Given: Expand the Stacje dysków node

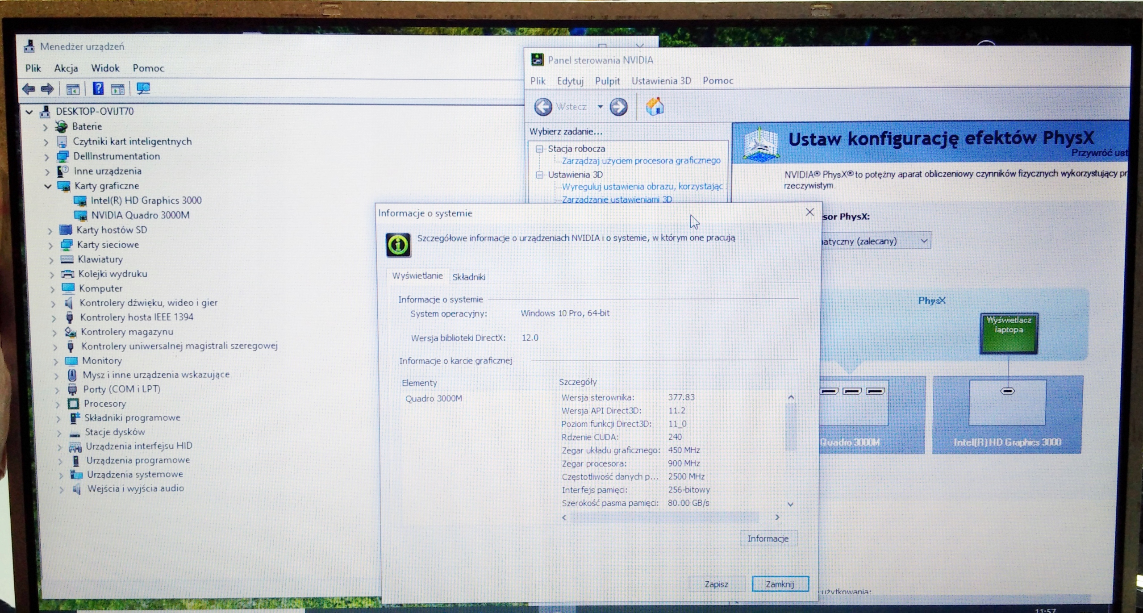Looking at the screenshot, I should pos(59,433).
